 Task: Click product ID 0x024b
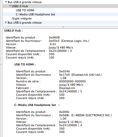64,71
